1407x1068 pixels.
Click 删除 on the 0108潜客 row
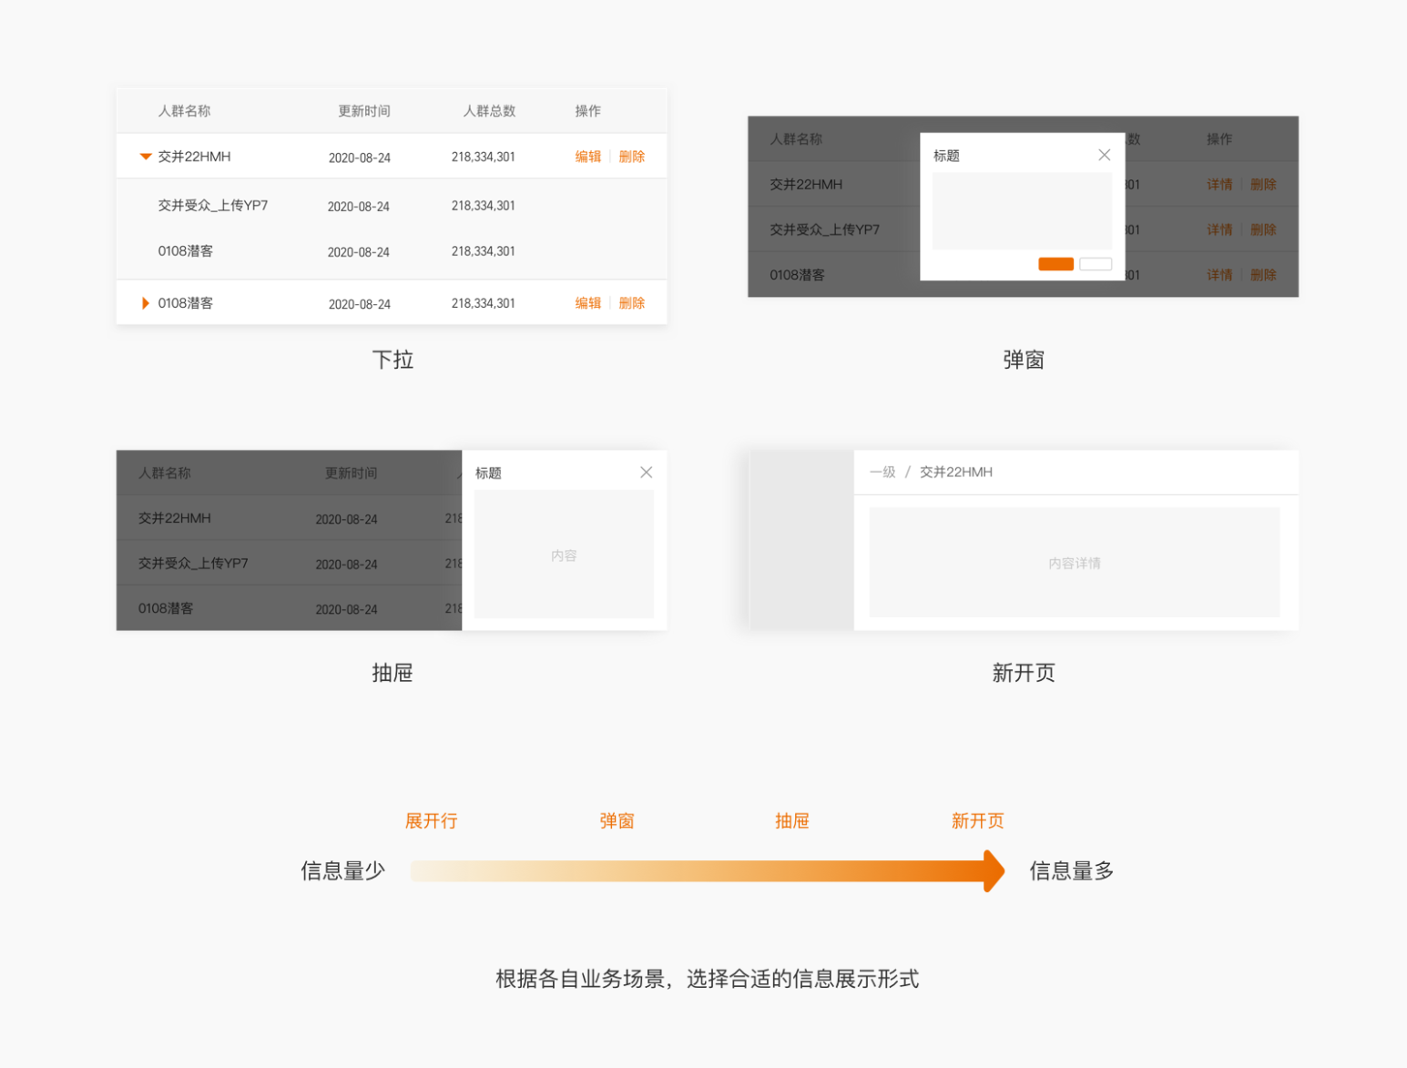pos(632,303)
